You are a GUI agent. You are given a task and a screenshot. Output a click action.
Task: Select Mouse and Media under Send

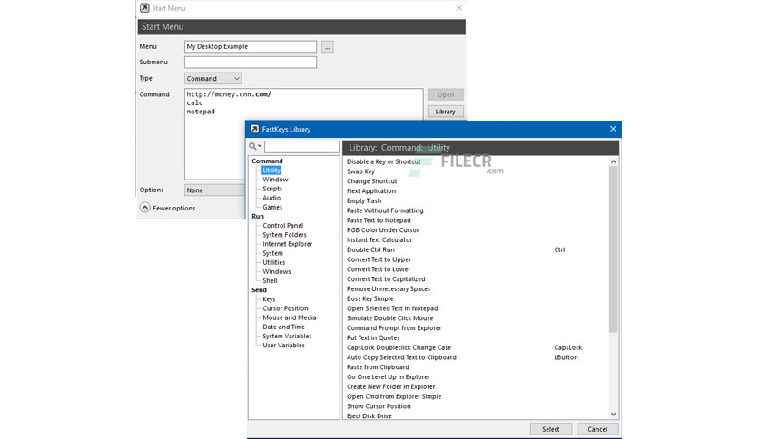(289, 317)
